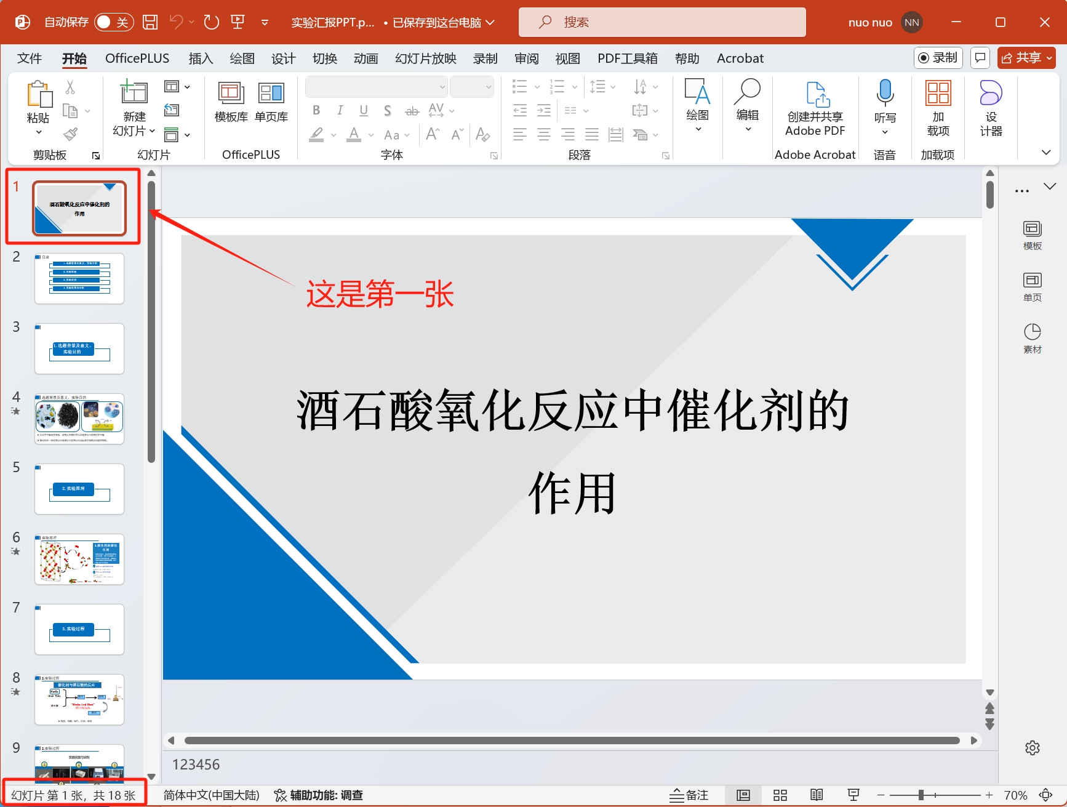Increase zoom with the zoom slider
This screenshot has height=807, width=1067.
click(989, 795)
